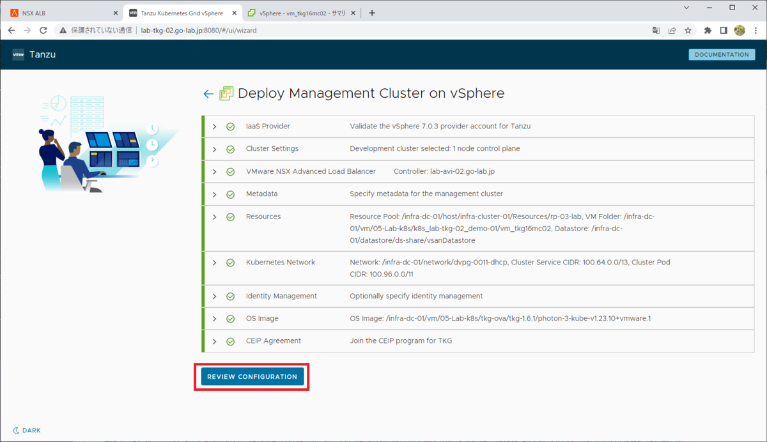The height and width of the screenshot is (442, 767).
Task: Click the REVIEW CONFIGURATION button
Action: 252,377
